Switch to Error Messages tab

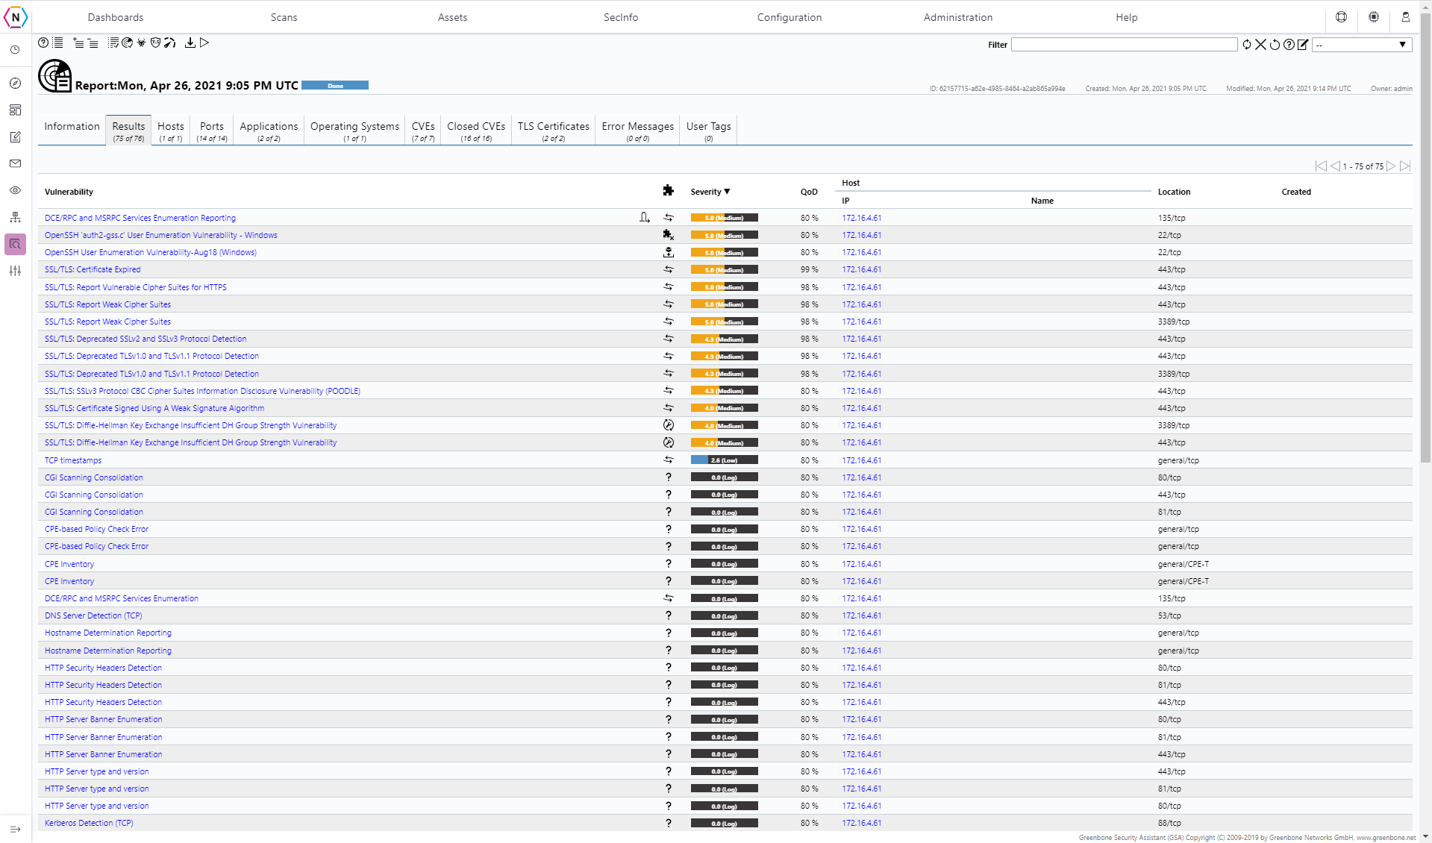tap(638, 131)
